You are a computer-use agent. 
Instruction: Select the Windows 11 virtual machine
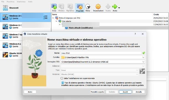coord(25,26)
